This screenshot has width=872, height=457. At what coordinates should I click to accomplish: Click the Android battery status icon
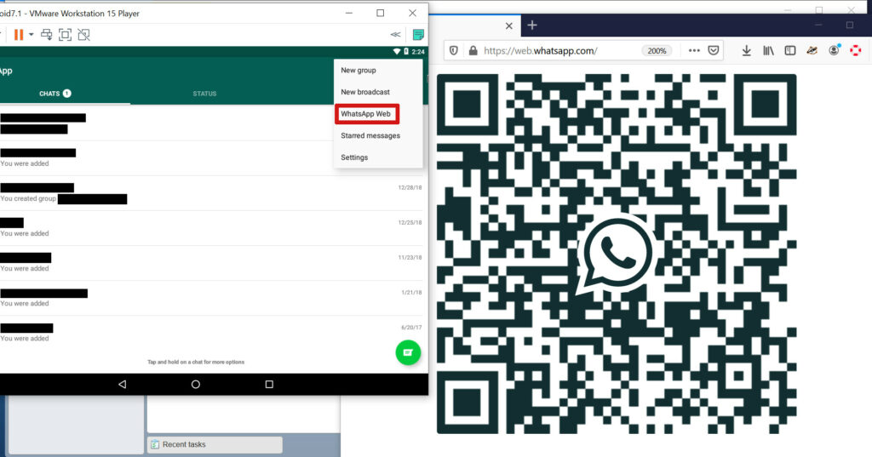click(406, 51)
